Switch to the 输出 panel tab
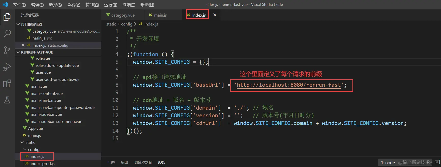The width and height of the screenshot is (441, 167). pos(124,162)
